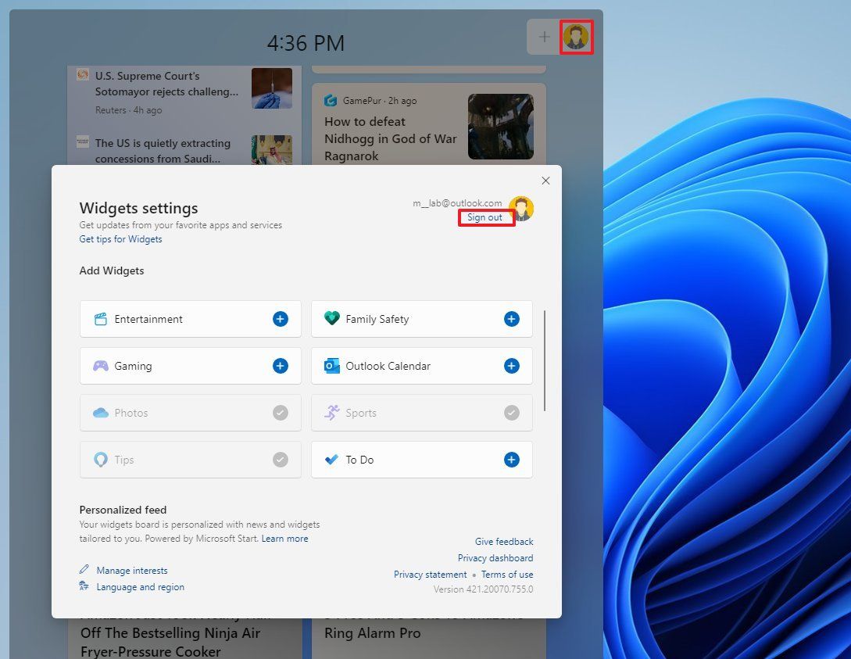Click the profile picture on the widgets board

click(x=577, y=37)
